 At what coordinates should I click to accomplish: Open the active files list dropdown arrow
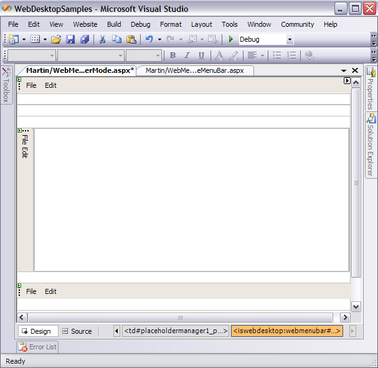tap(344, 71)
